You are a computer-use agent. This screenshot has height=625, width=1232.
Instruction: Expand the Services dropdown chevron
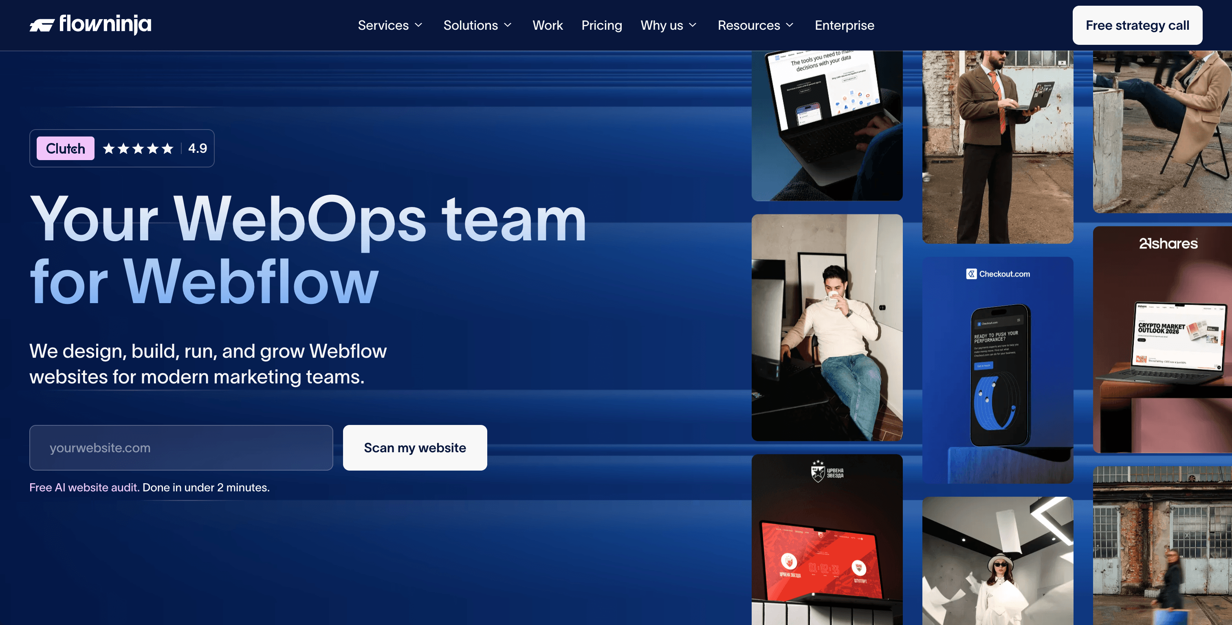(x=418, y=25)
